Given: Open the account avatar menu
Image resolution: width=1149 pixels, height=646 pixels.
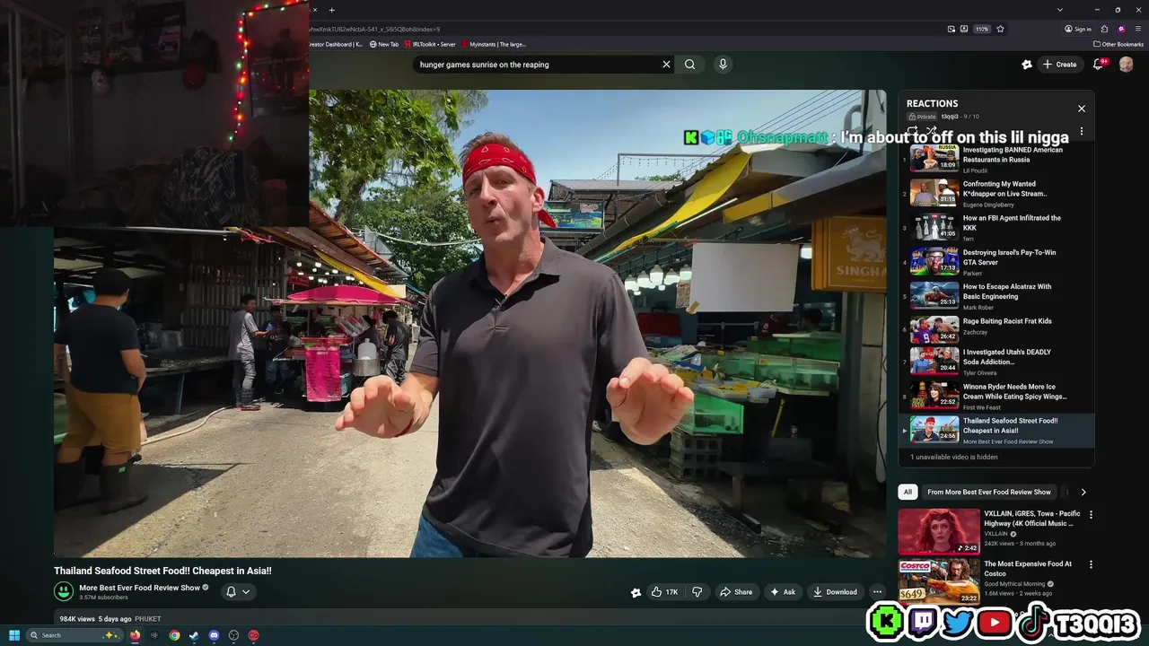Looking at the screenshot, I should 1126,65.
